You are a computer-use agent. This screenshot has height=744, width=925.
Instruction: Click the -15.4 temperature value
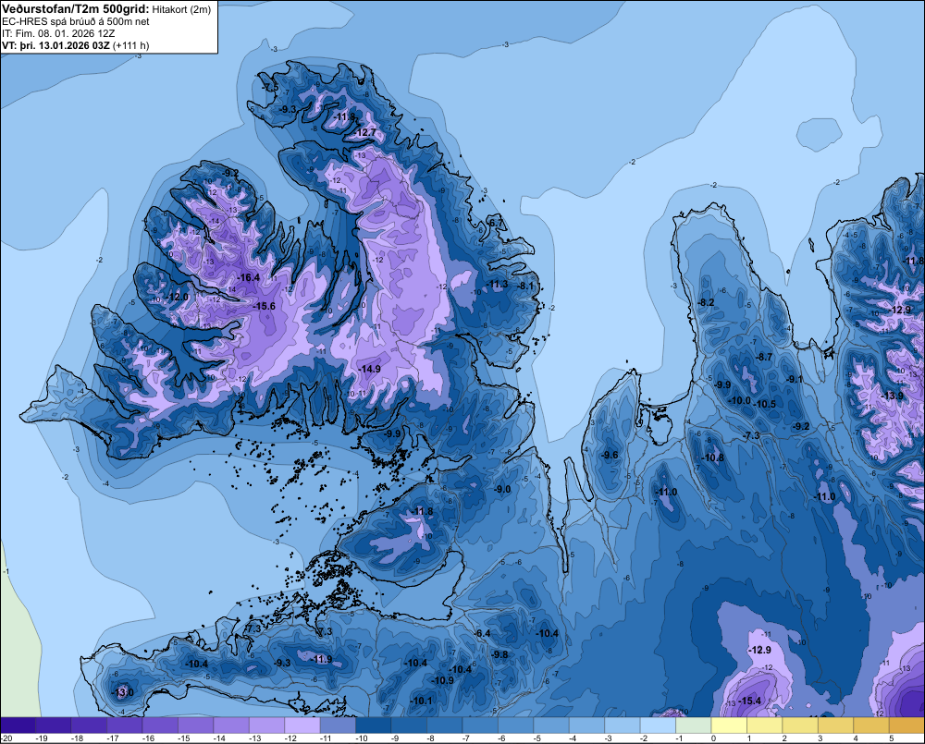[x=750, y=701]
